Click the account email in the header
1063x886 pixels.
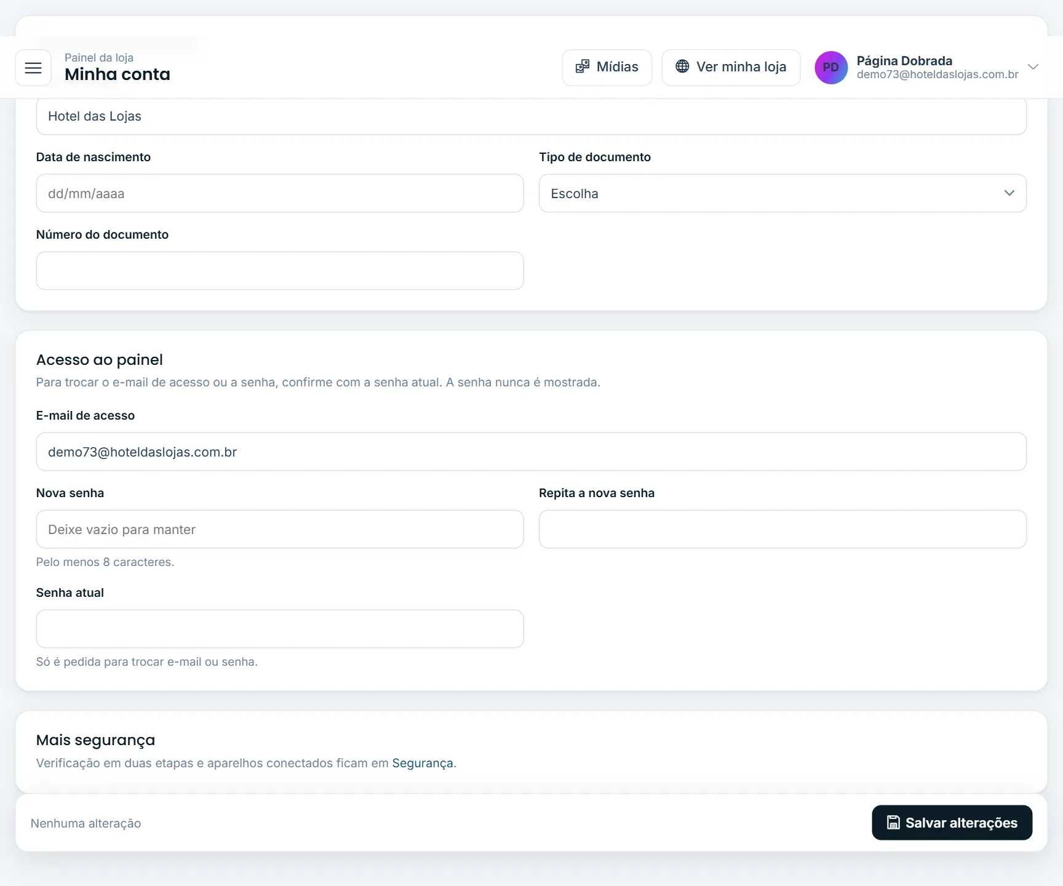938,74
